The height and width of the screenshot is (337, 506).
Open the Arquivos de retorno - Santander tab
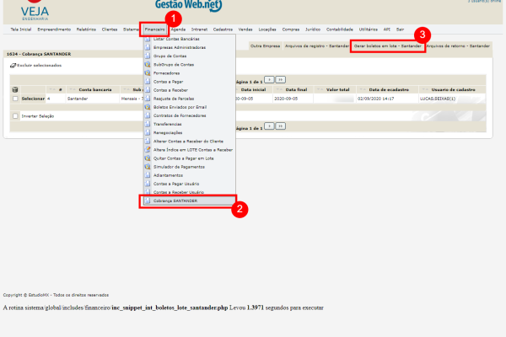(x=457, y=46)
